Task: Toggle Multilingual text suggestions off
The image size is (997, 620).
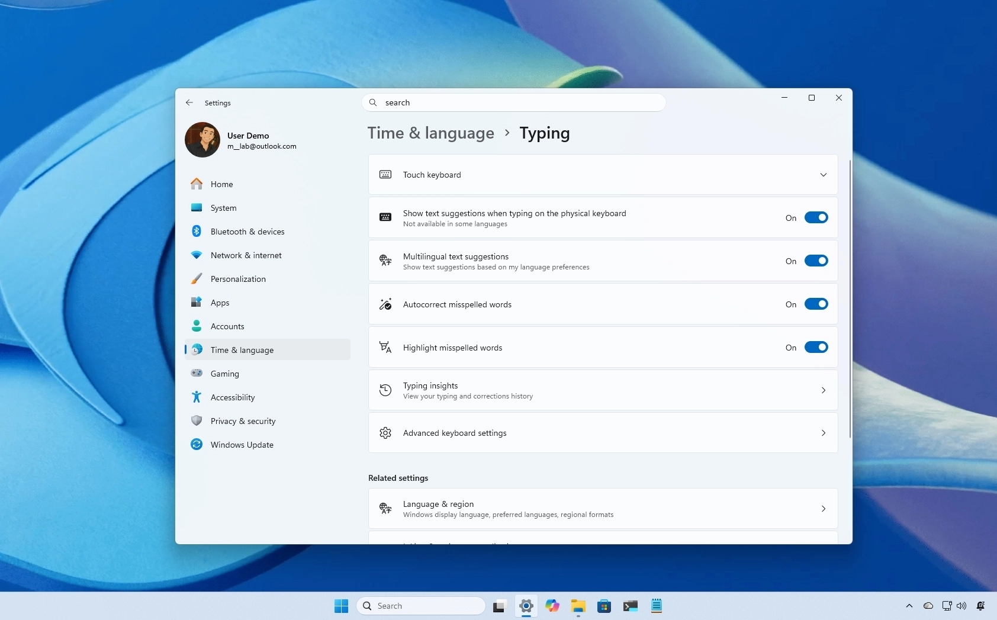Action: (x=816, y=261)
